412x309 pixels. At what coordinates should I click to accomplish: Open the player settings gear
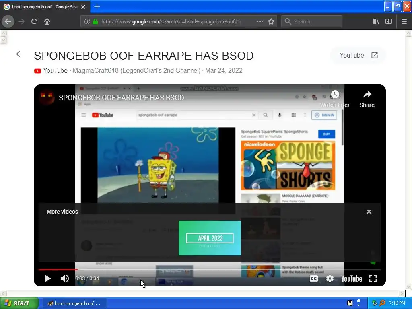[x=330, y=278]
